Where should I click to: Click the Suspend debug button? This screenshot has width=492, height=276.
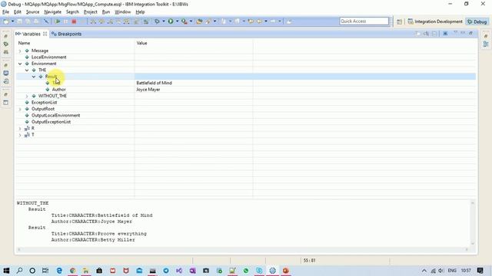point(66,21)
